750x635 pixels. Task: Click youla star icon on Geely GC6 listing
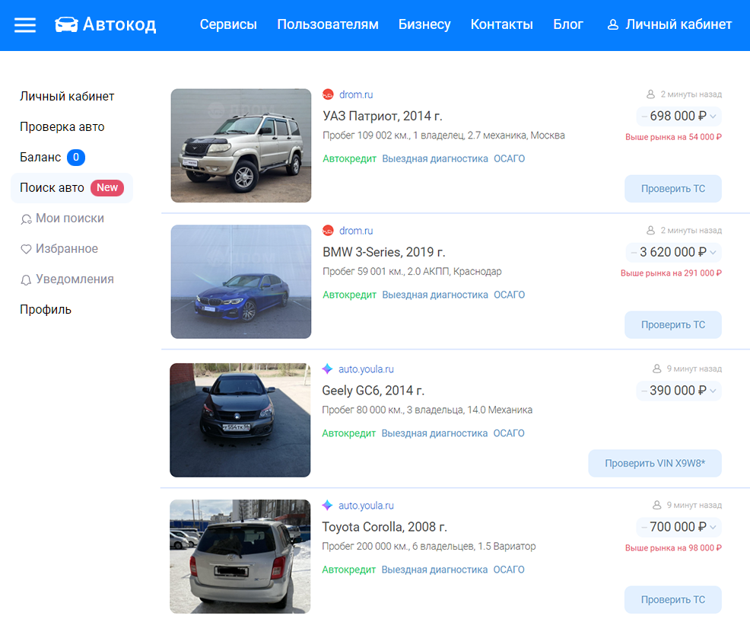click(x=327, y=369)
